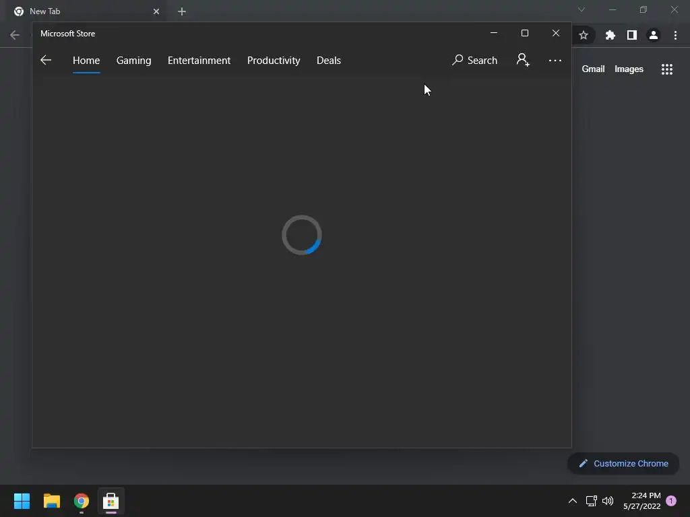Open the Store's three-dot See more menu
Screen dimensions: 690x517
pos(555,60)
